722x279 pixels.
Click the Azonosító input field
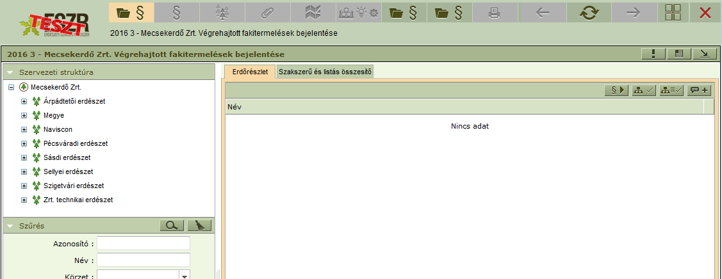[x=144, y=243]
